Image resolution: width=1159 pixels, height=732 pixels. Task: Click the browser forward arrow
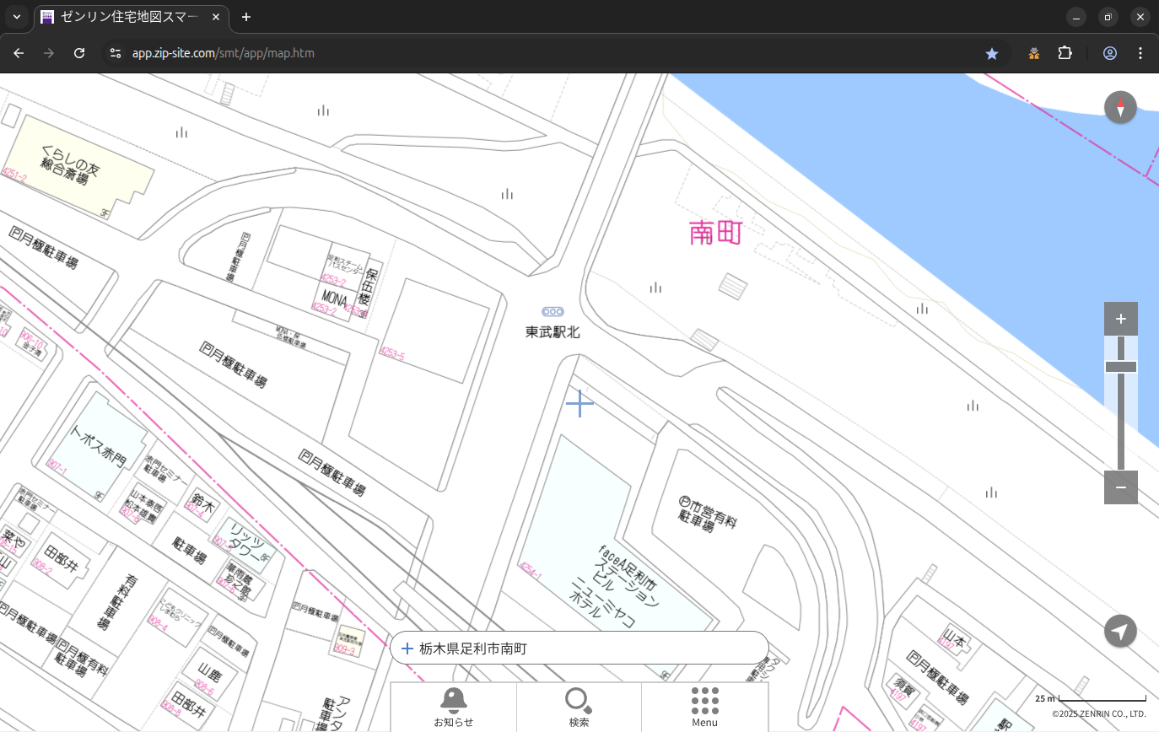49,53
